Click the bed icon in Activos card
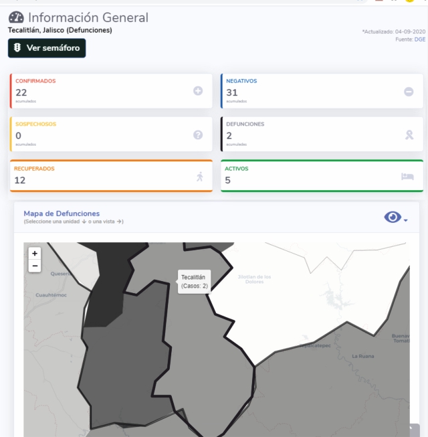This screenshot has width=428, height=437. click(407, 177)
